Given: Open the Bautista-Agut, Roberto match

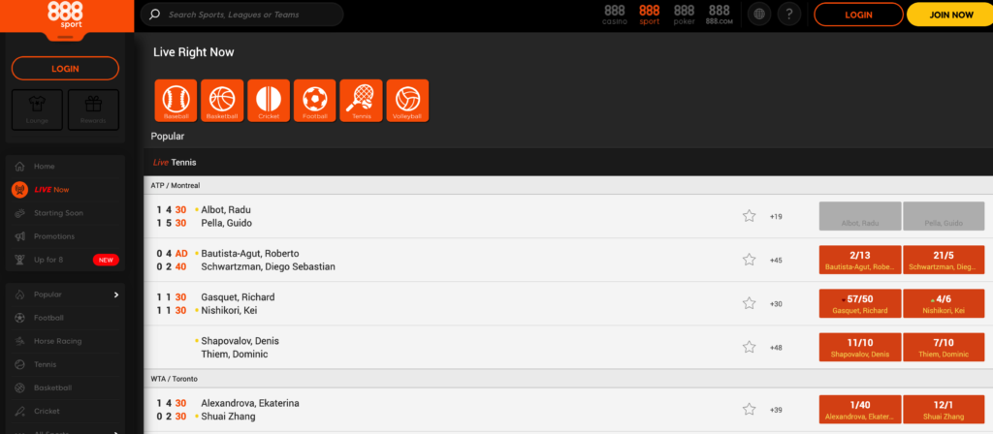Looking at the screenshot, I should tap(250, 254).
